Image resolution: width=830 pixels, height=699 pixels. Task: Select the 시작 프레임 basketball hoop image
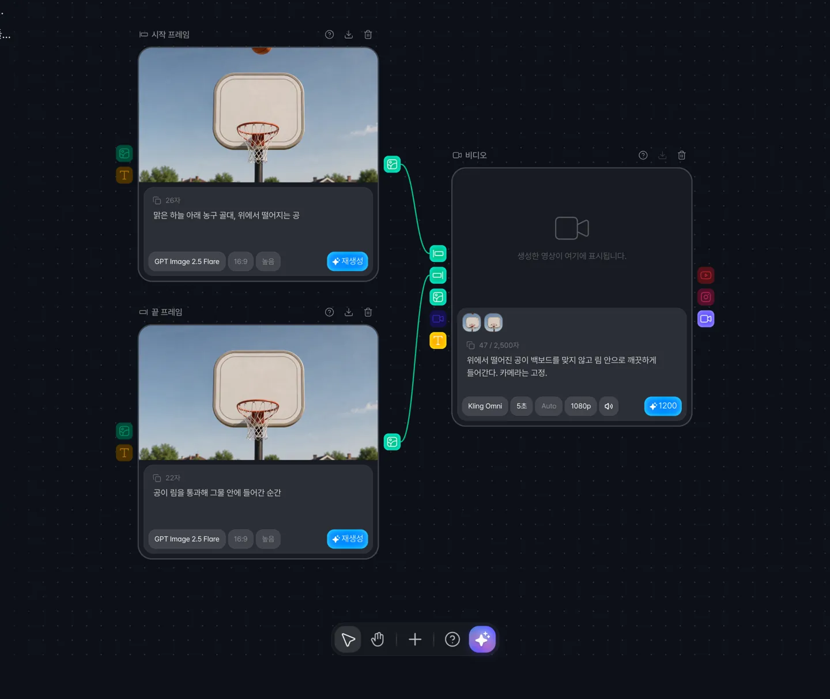pyautogui.click(x=258, y=115)
